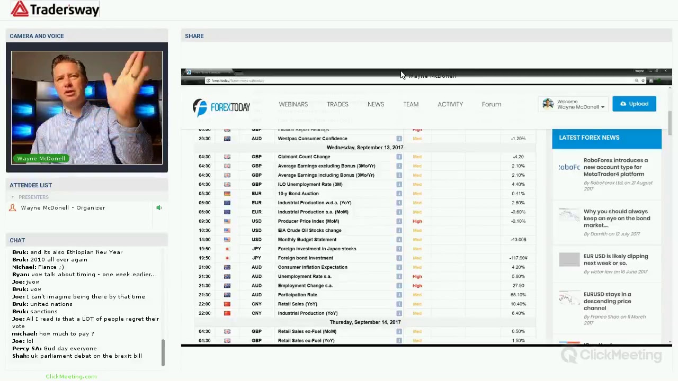The width and height of the screenshot is (678, 381).
Task: Click the Japanese flag on Foreign bond investment row
Action: [x=227, y=258]
